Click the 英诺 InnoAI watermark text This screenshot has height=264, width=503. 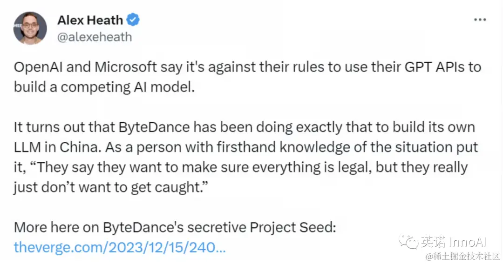click(454, 242)
